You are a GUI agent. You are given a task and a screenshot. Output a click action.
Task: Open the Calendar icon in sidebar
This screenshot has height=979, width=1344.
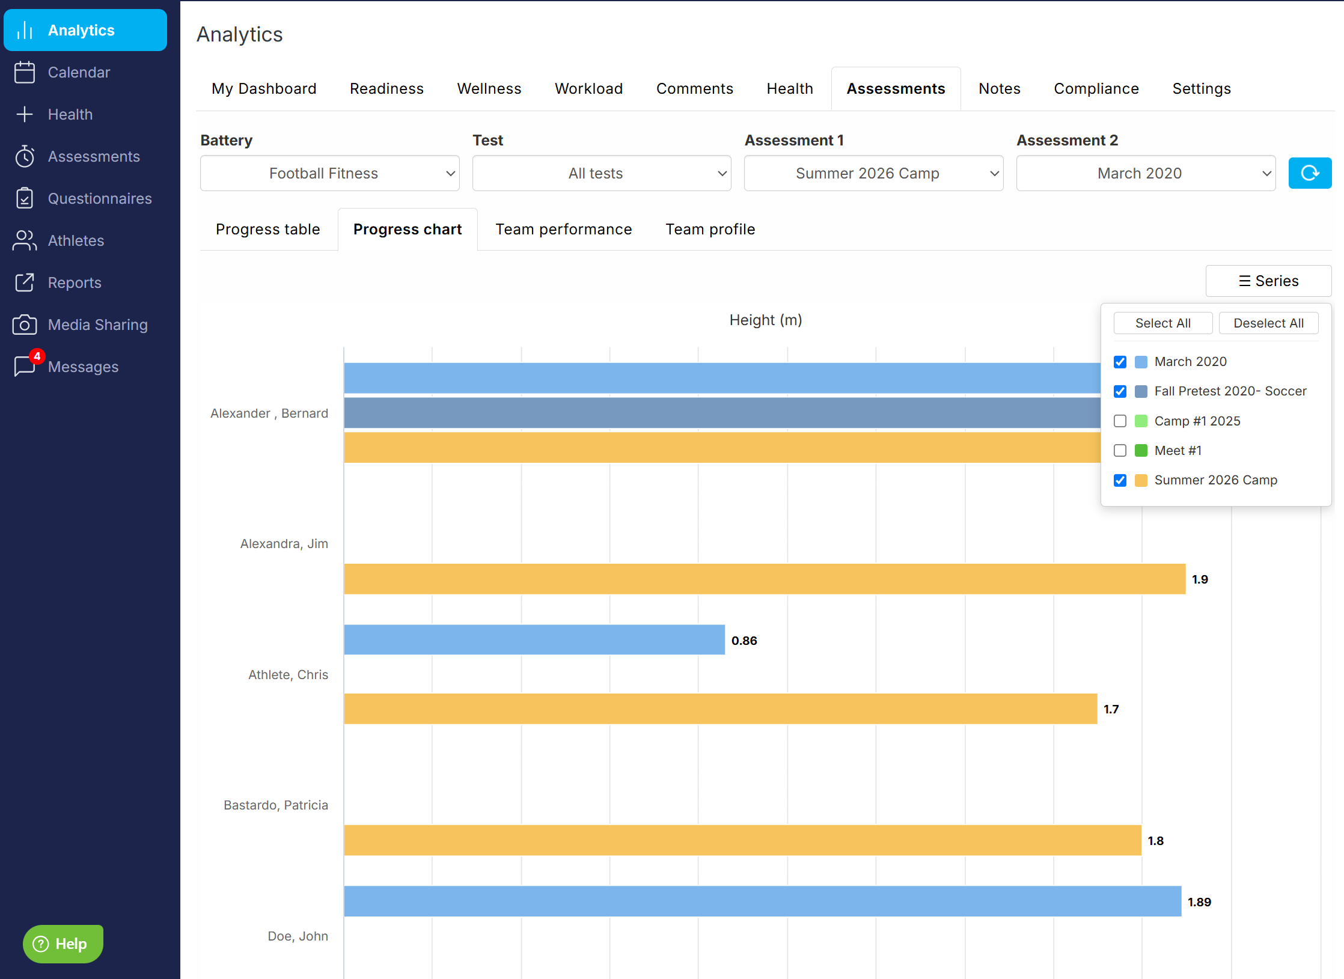click(25, 72)
